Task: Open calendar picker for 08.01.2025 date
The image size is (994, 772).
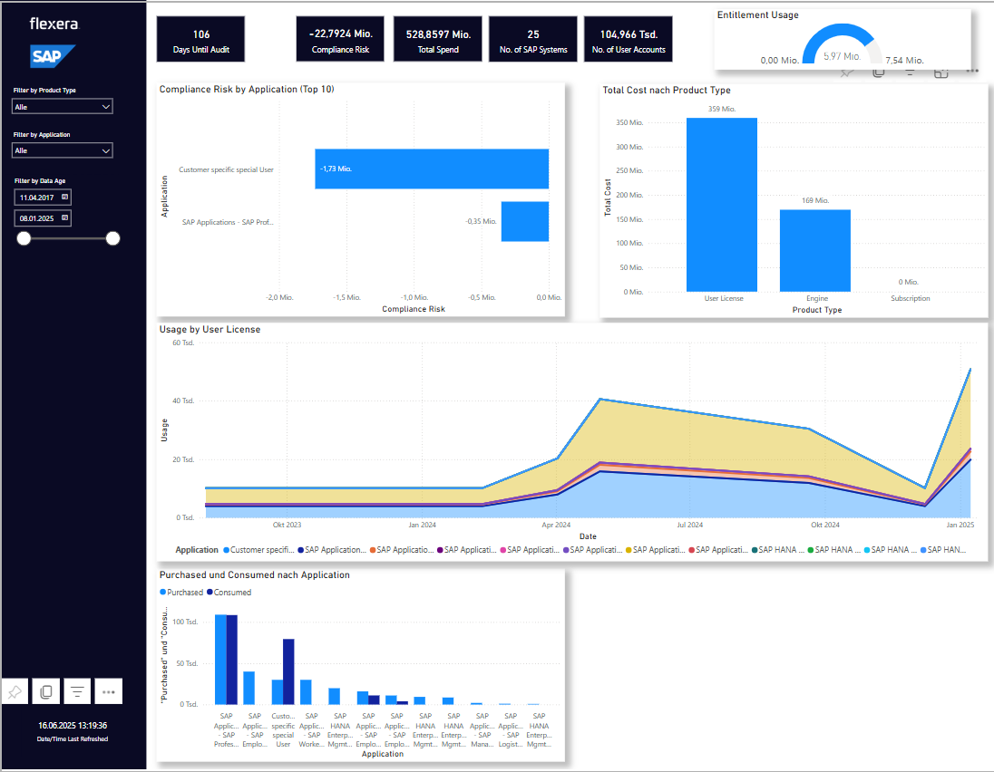Action: (x=64, y=217)
